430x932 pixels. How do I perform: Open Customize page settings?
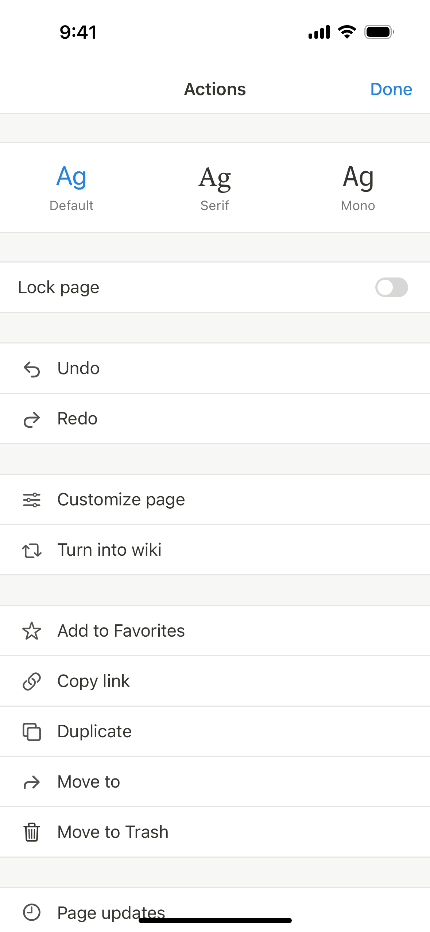point(121,500)
